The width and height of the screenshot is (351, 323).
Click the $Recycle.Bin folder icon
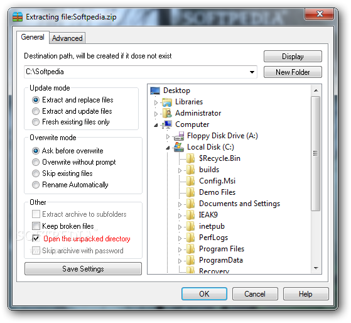coord(190,158)
